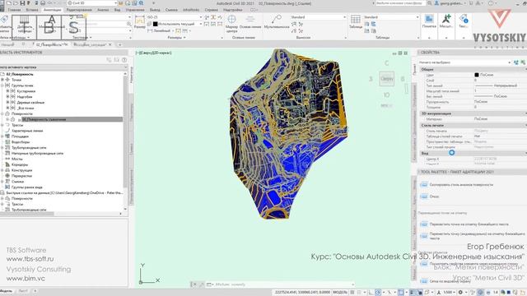
Task: Click the search magnifier icon in title bar
Action: pos(430,3)
